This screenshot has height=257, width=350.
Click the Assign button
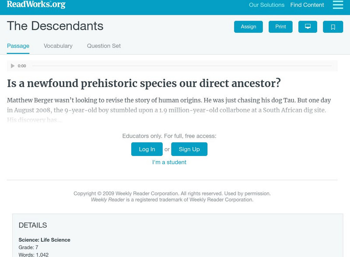[x=248, y=27]
